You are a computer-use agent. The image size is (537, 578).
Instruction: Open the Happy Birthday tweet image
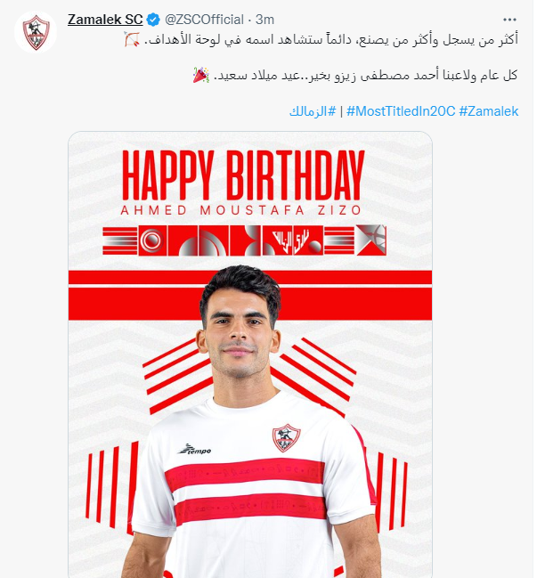click(x=250, y=354)
